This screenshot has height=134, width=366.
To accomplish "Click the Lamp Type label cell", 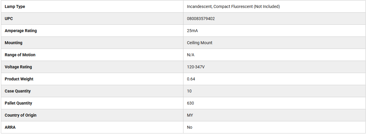I will pyautogui.click(x=15, y=6).
